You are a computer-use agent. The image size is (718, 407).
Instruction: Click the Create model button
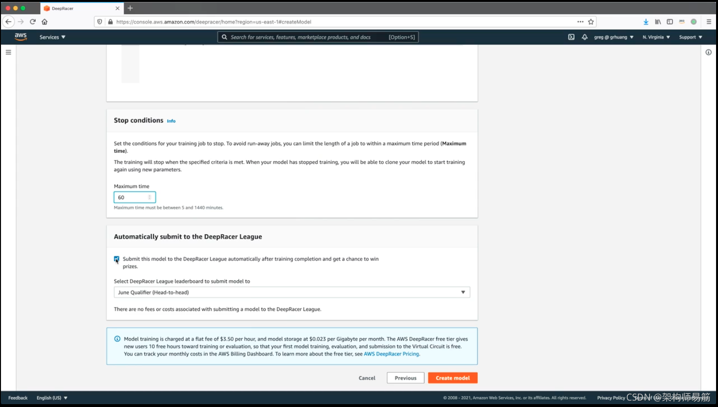tap(453, 378)
